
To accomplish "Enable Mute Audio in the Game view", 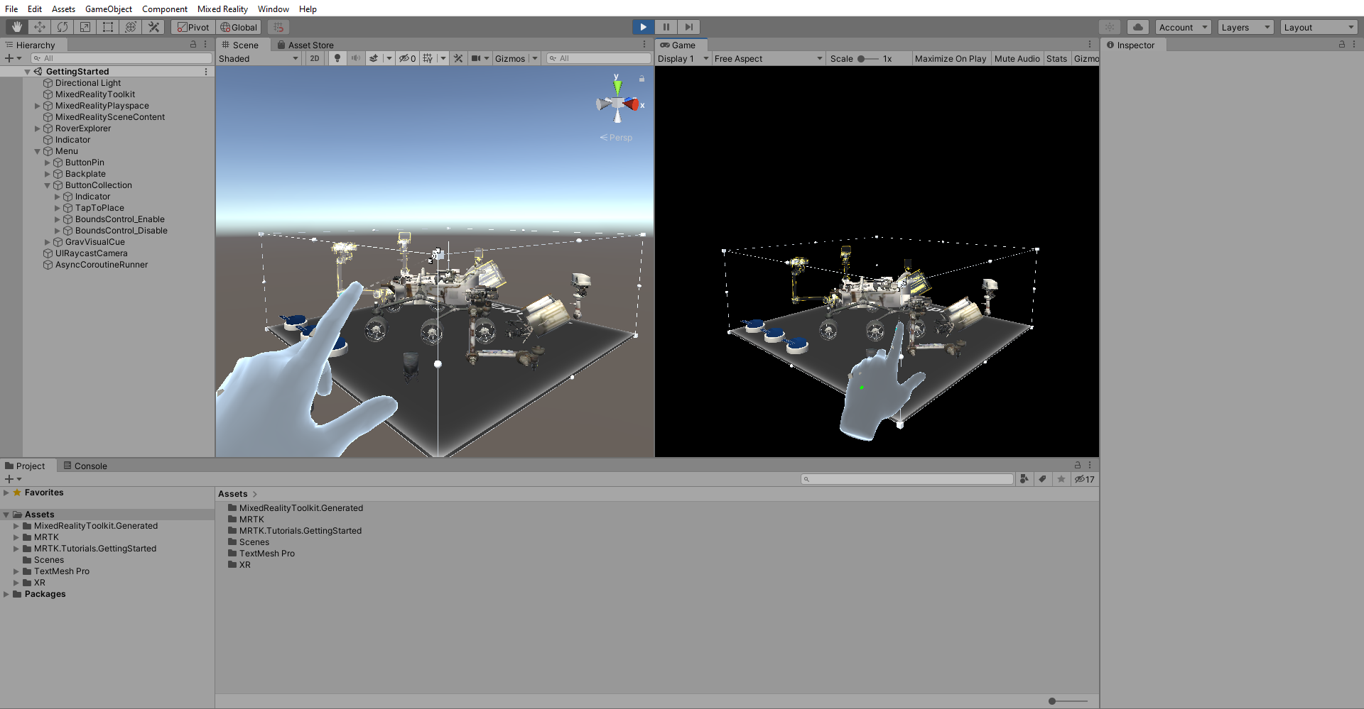I will [x=1017, y=59].
